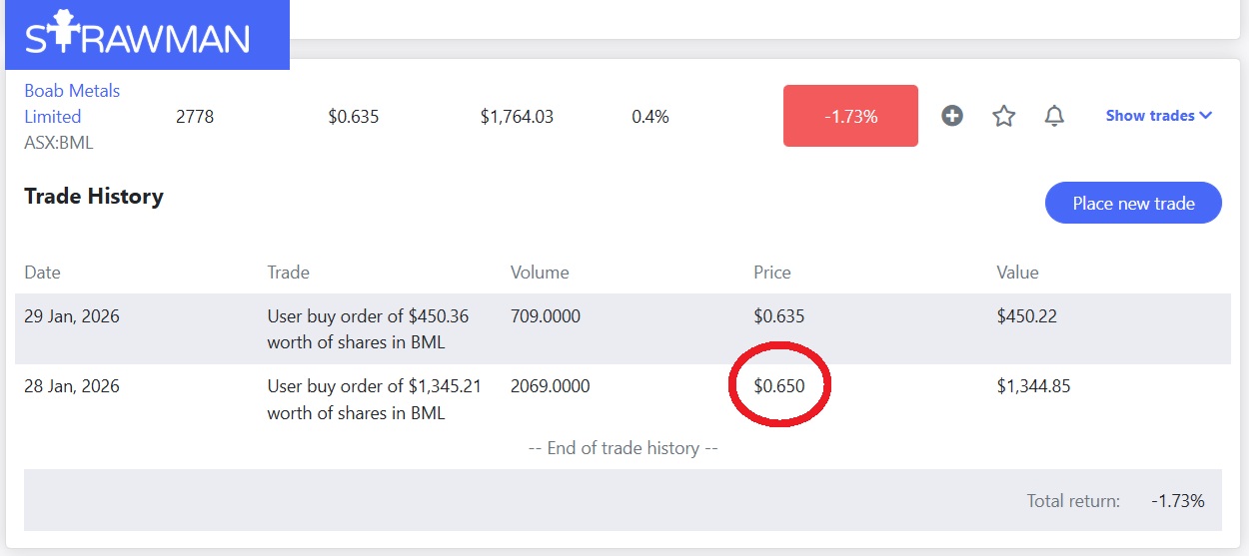Click the Price column header
Image resolution: width=1249 pixels, height=556 pixels.
pos(772,273)
